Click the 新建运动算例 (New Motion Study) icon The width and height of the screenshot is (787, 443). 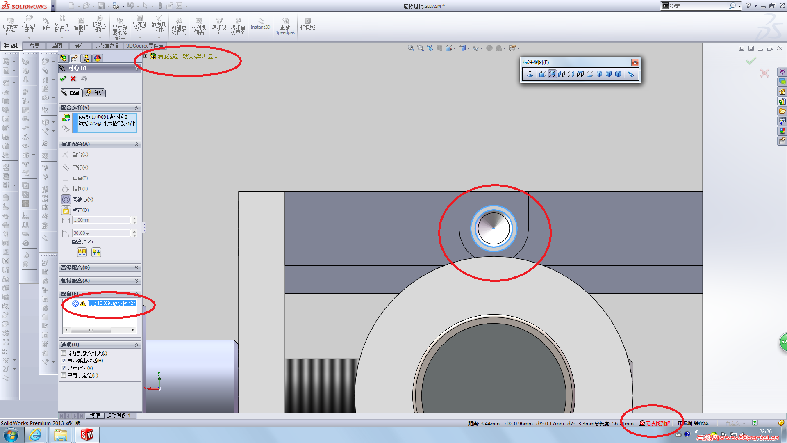click(x=179, y=27)
